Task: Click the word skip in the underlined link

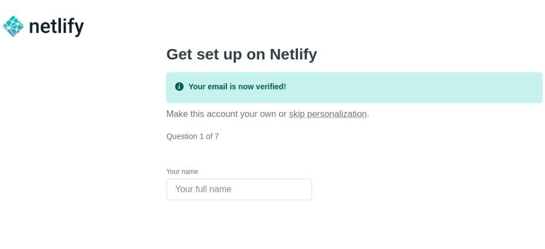Action: click(x=297, y=114)
